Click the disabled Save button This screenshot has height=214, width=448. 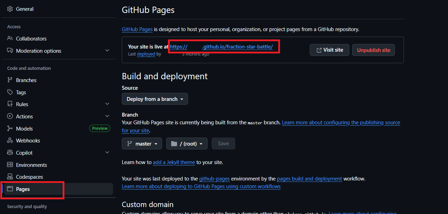223,143
